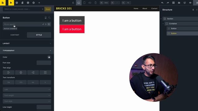This screenshot has width=198, height=111.
Task: Click the canvas width value 992
Action: pos(106,3)
